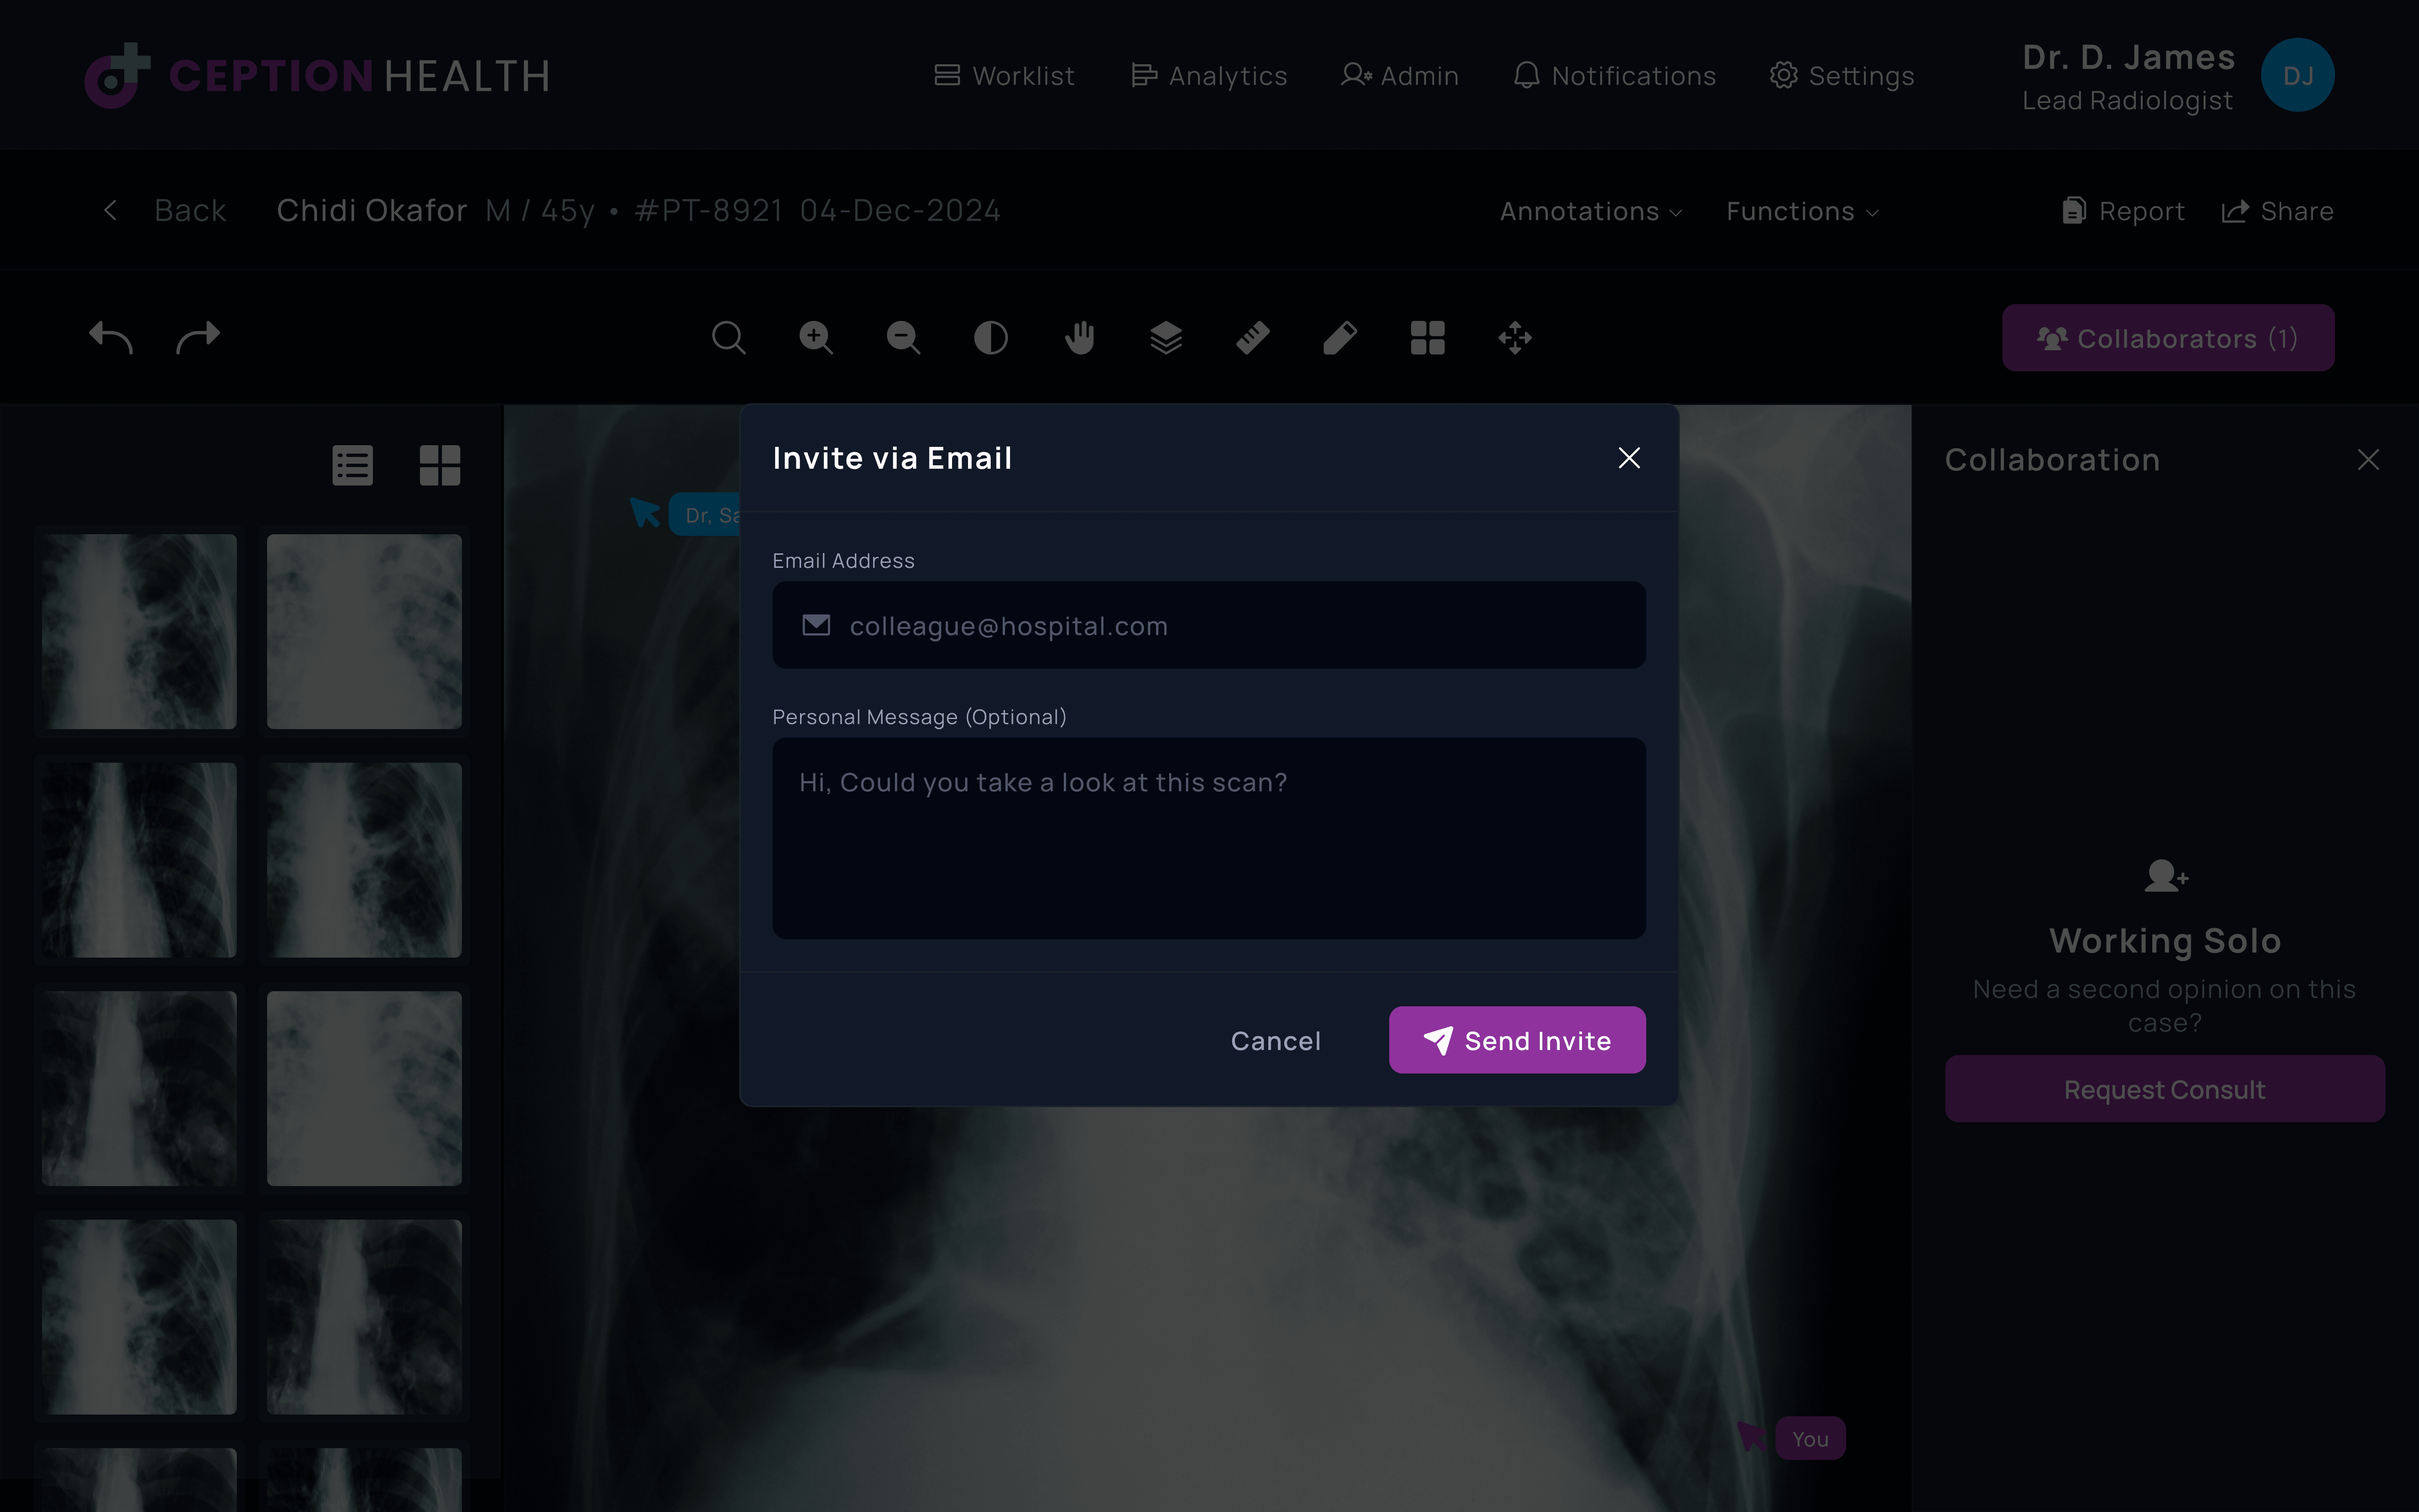
Task: Select the contrast adjustment tool
Action: (991, 338)
